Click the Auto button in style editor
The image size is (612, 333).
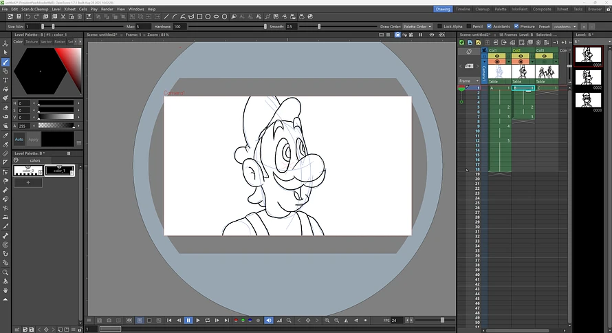(x=19, y=140)
